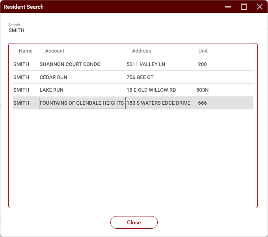This screenshot has width=268, height=237.
Task: Click unit 503N in the Lake Run row
Action: 203,90
